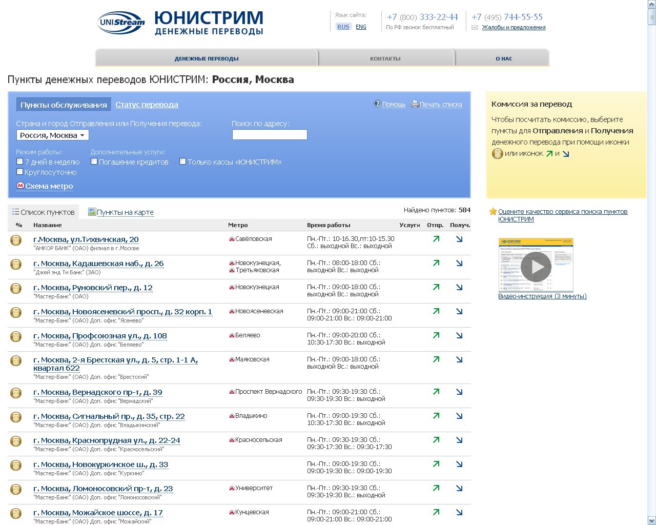Screen dimensions: 656x525
Task: Click send arrow for 2-я Брестская ул. row
Action: click(436, 359)
